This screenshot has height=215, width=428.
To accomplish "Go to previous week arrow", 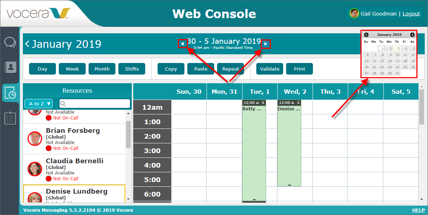I will click(x=183, y=44).
